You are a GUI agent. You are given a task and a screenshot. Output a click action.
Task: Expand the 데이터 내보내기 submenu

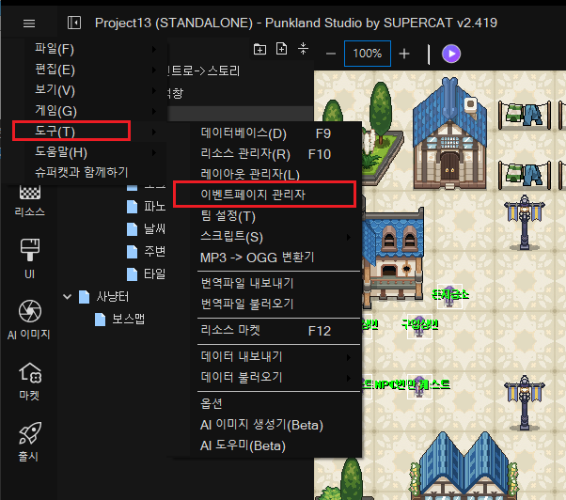(264, 357)
